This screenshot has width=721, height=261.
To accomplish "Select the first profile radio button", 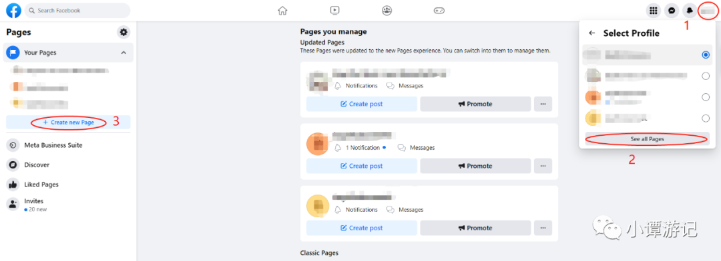I will click(706, 55).
